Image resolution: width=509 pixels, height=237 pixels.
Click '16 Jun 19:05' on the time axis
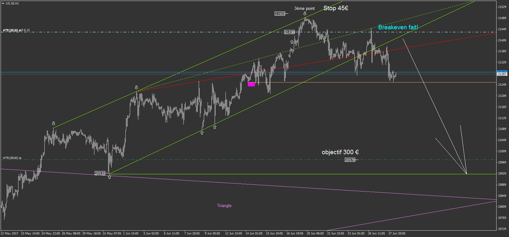click(295, 233)
